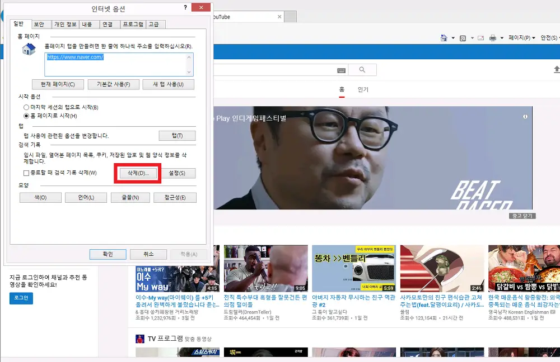The height and width of the screenshot is (362, 560).
Task: Click the 접근성(E) button
Action: 175,197
